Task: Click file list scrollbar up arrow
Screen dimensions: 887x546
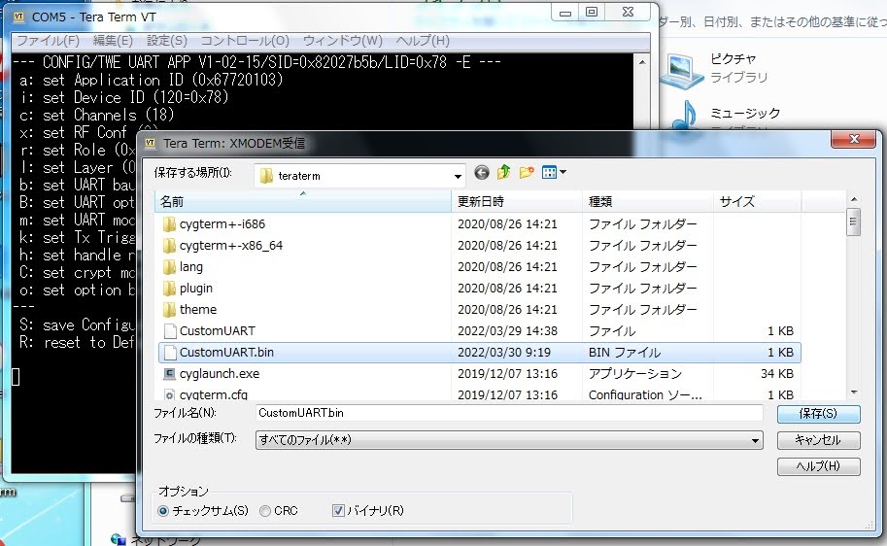Action: point(854,199)
